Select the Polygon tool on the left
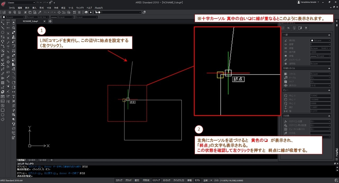Image resolution: width=339 pixels, height=183 pixels. pyautogui.click(x=2, y=32)
